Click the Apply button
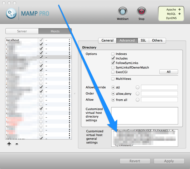The height and width of the screenshot is (169, 190). coord(169,161)
